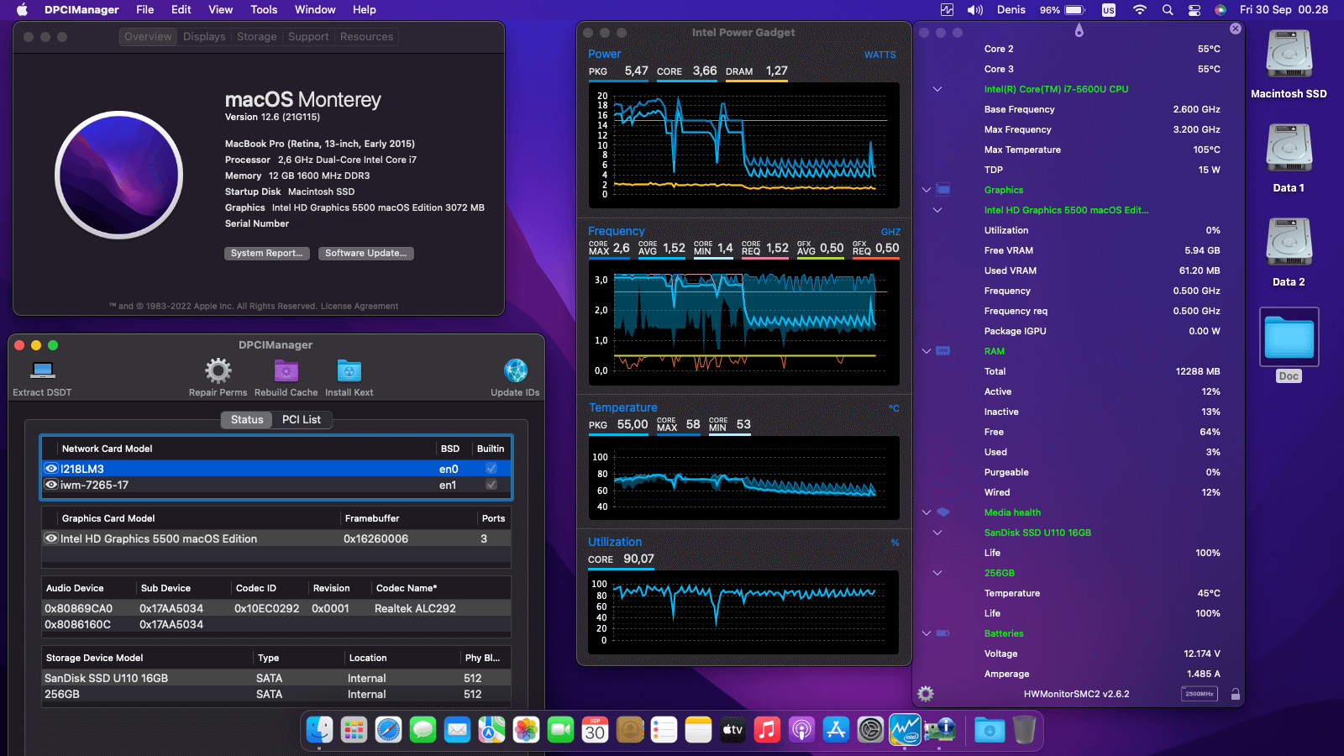Switch to the PCI List tab
This screenshot has height=756, width=1344.
pos(302,419)
